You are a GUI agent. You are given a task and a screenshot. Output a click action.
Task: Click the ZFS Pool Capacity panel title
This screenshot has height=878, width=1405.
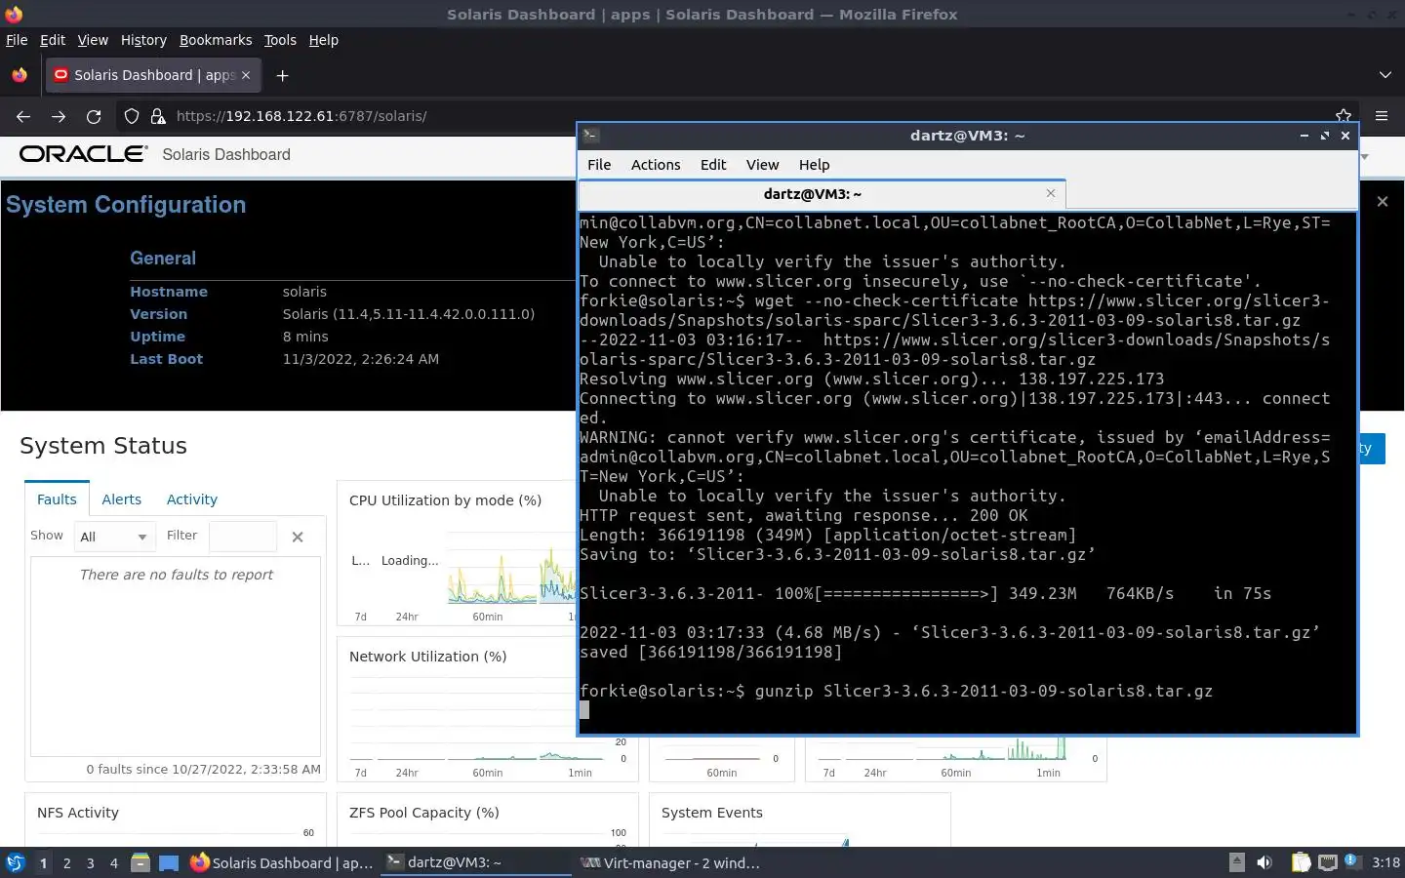[424, 813]
